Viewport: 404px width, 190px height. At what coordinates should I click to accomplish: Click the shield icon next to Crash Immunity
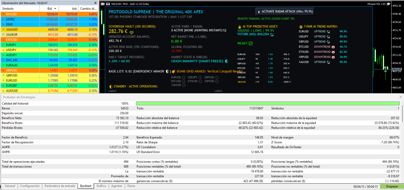[227, 61]
